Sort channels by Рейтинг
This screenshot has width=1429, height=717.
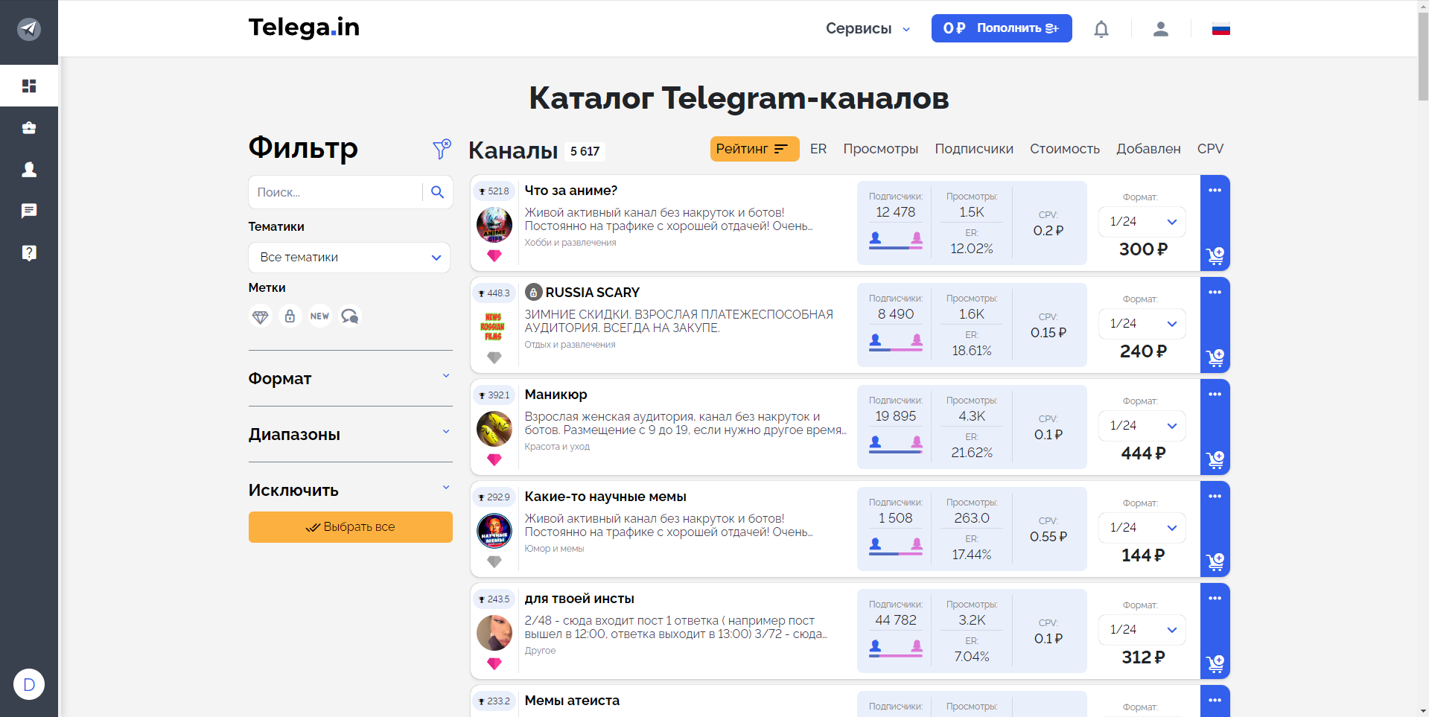point(754,149)
